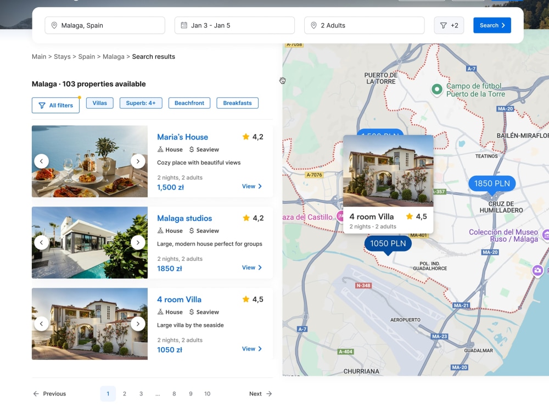Select the 1850 PLN map price marker
Screen dimensions: 549x412
[x=492, y=183]
